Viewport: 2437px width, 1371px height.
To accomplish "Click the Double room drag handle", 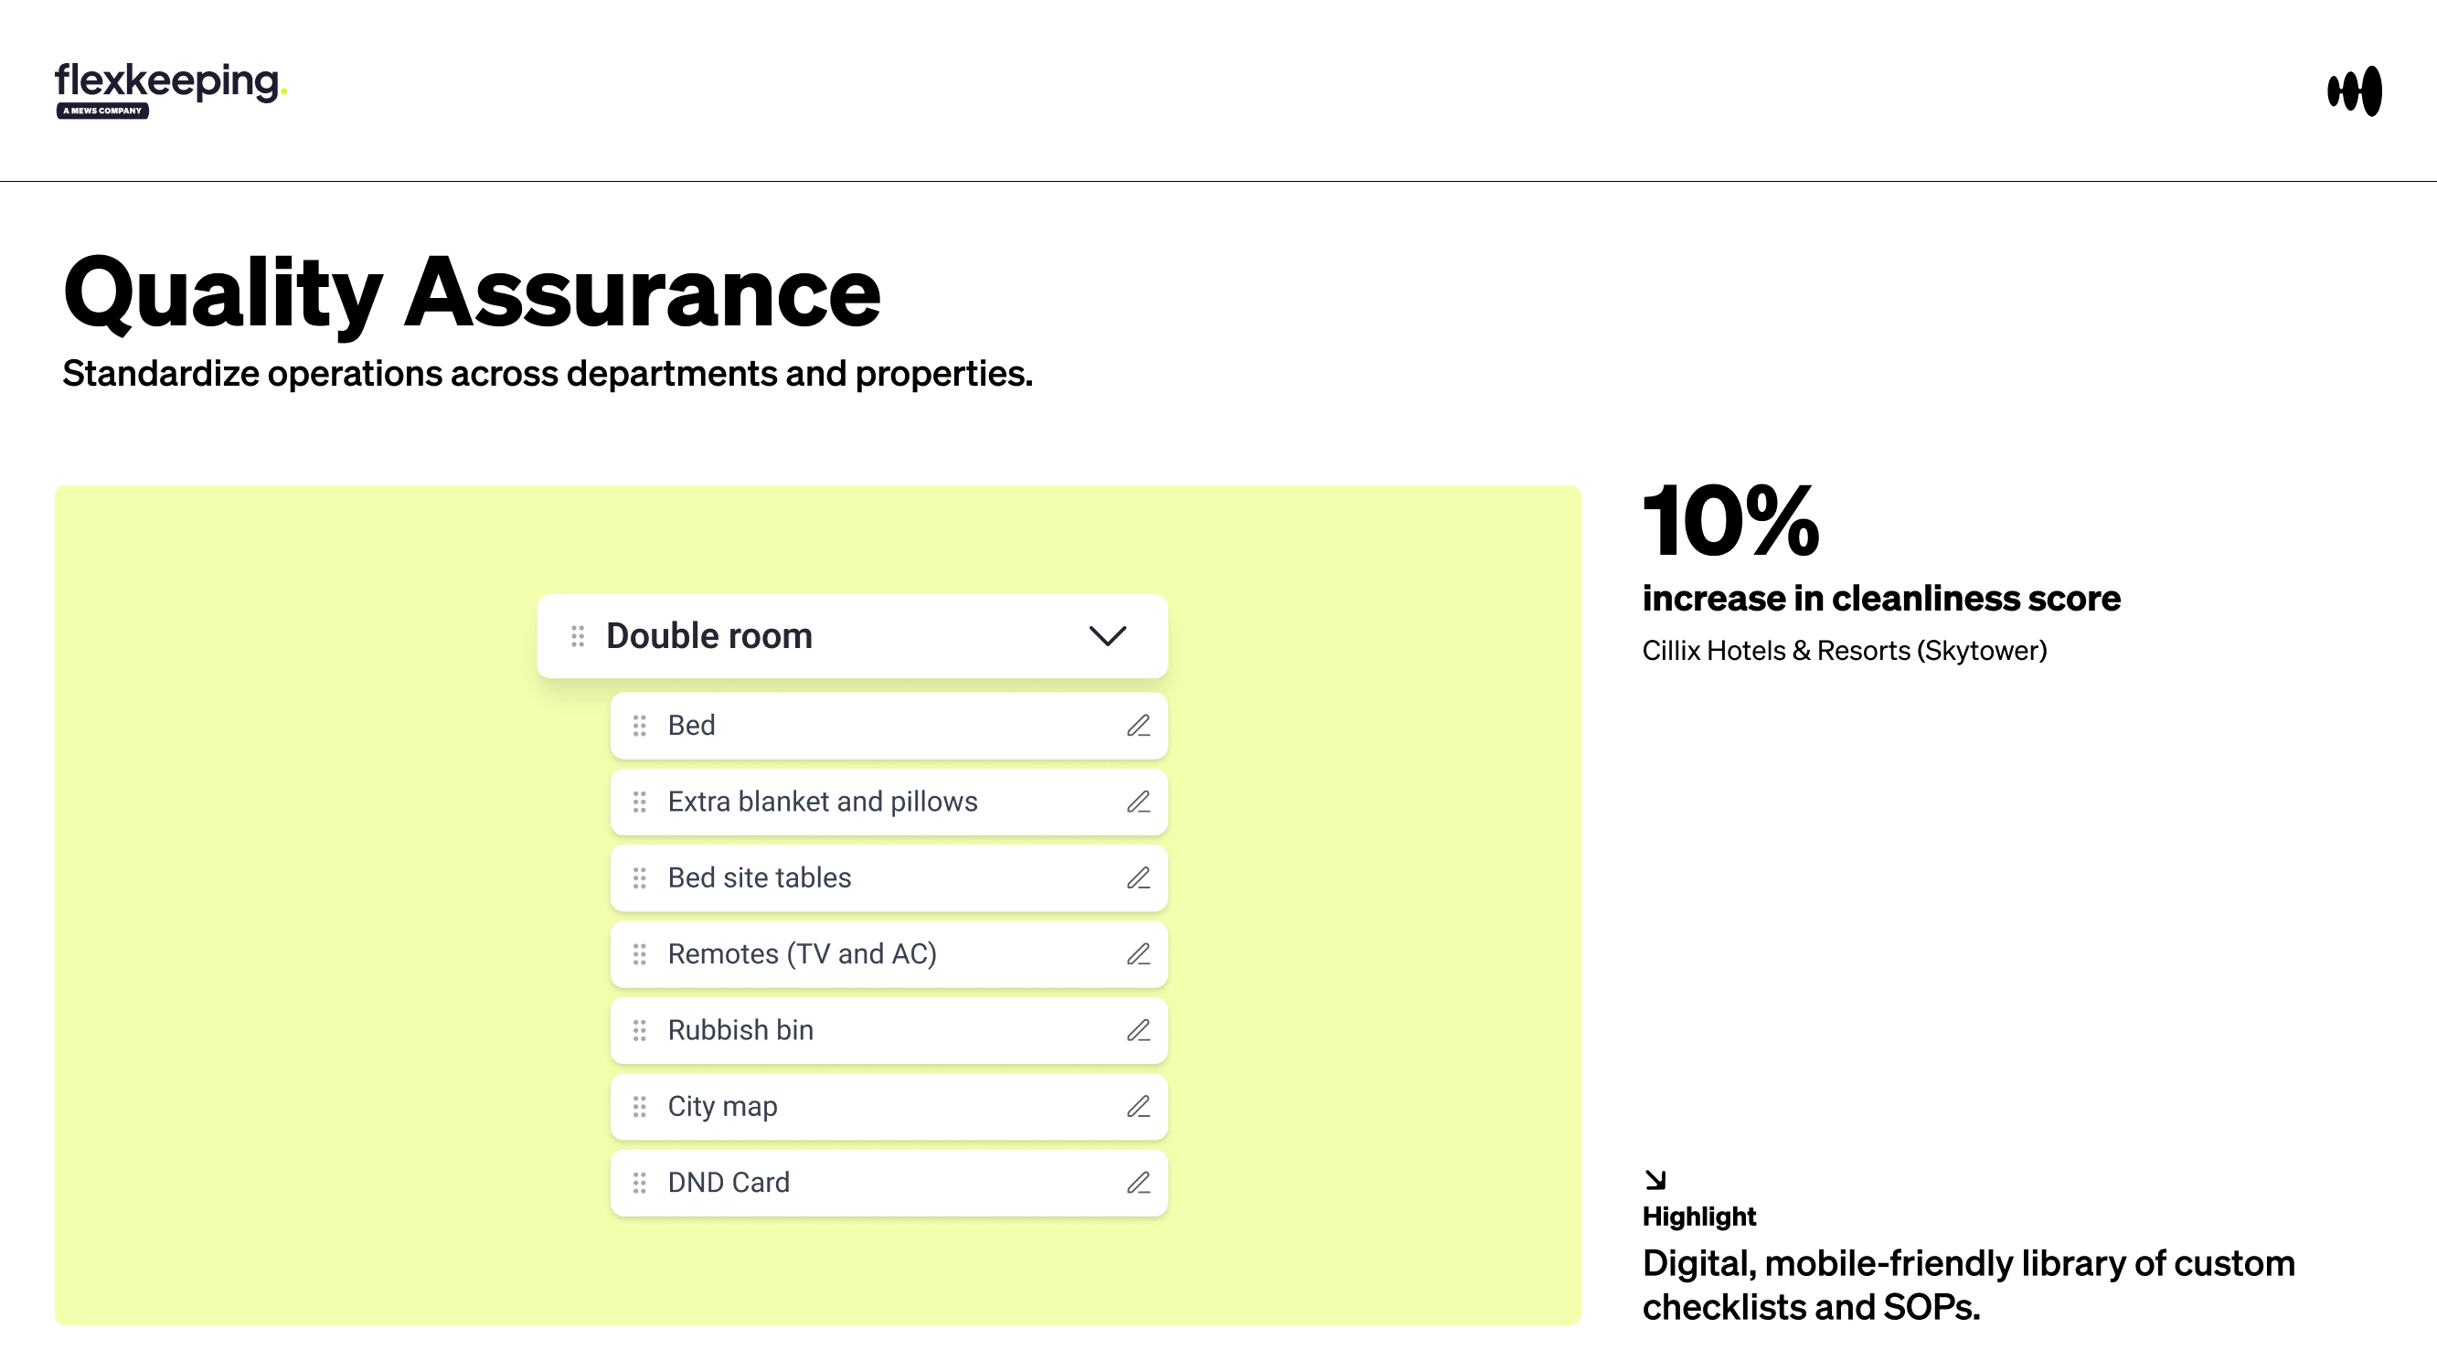I will 578,636.
